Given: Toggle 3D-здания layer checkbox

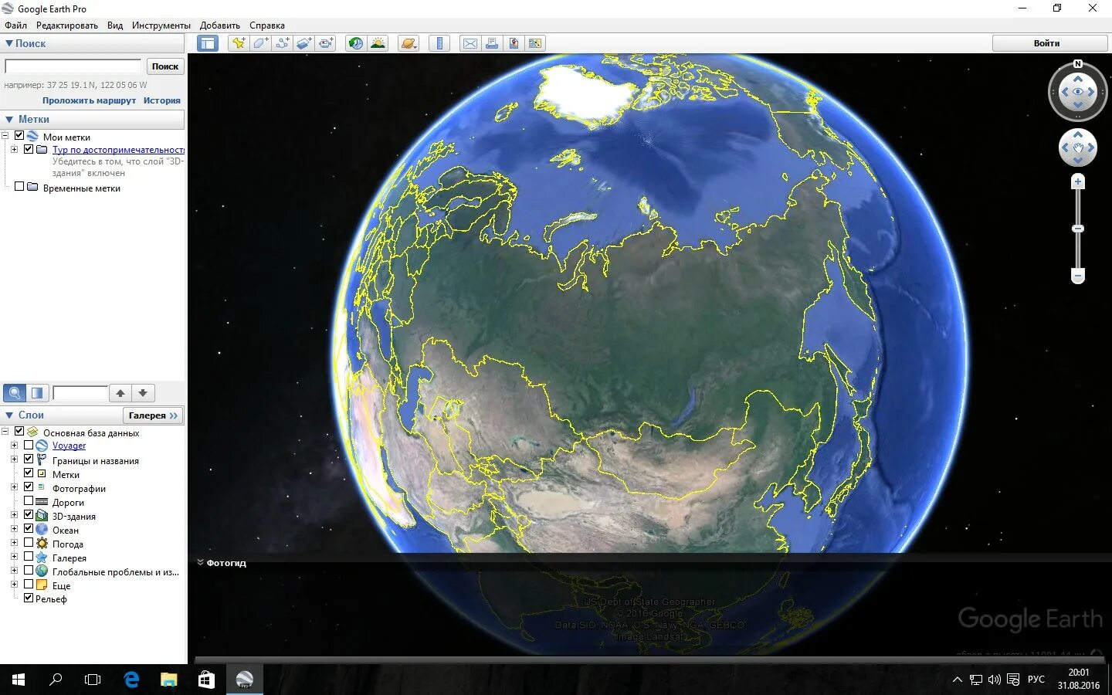Looking at the screenshot, I should [29, 514].
